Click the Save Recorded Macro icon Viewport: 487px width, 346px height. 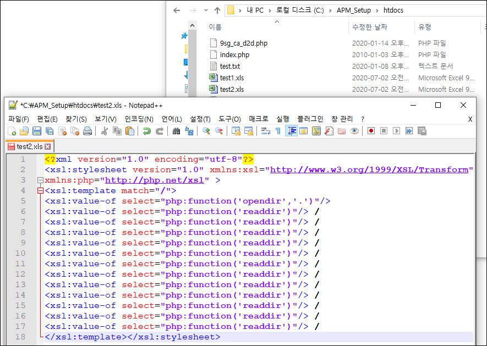422,131
